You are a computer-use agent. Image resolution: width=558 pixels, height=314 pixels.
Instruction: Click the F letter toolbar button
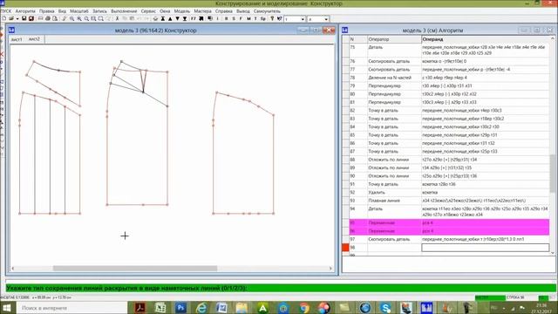(241, 18)
